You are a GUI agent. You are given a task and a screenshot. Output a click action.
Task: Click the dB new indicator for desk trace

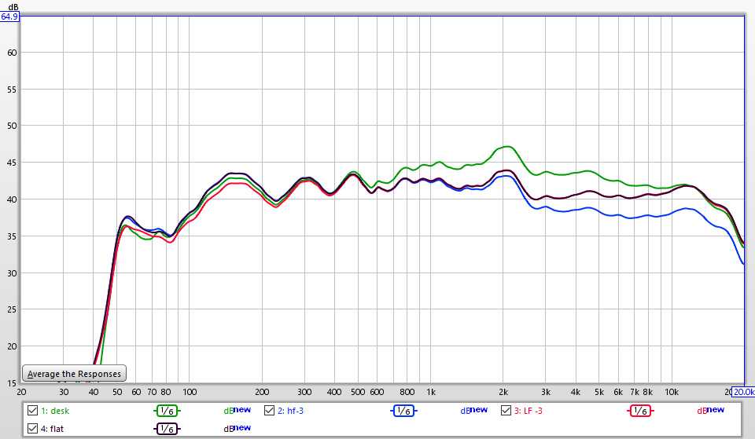point(237,410)
